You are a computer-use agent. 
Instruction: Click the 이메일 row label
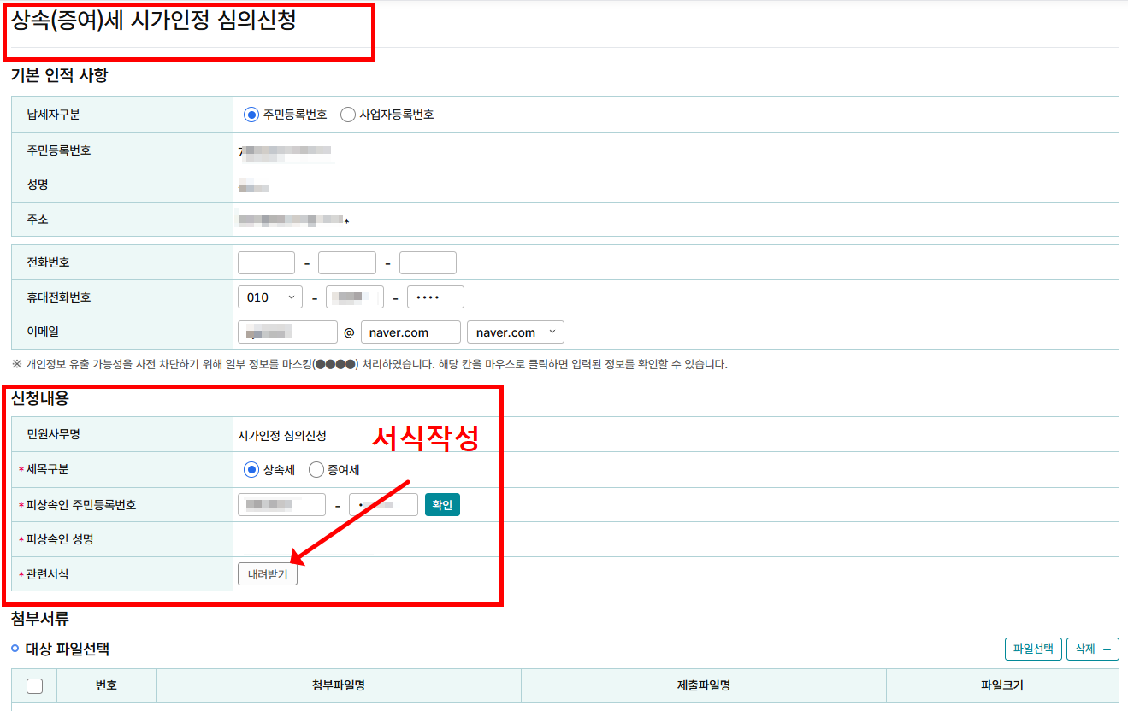click(x=43, y=332)
